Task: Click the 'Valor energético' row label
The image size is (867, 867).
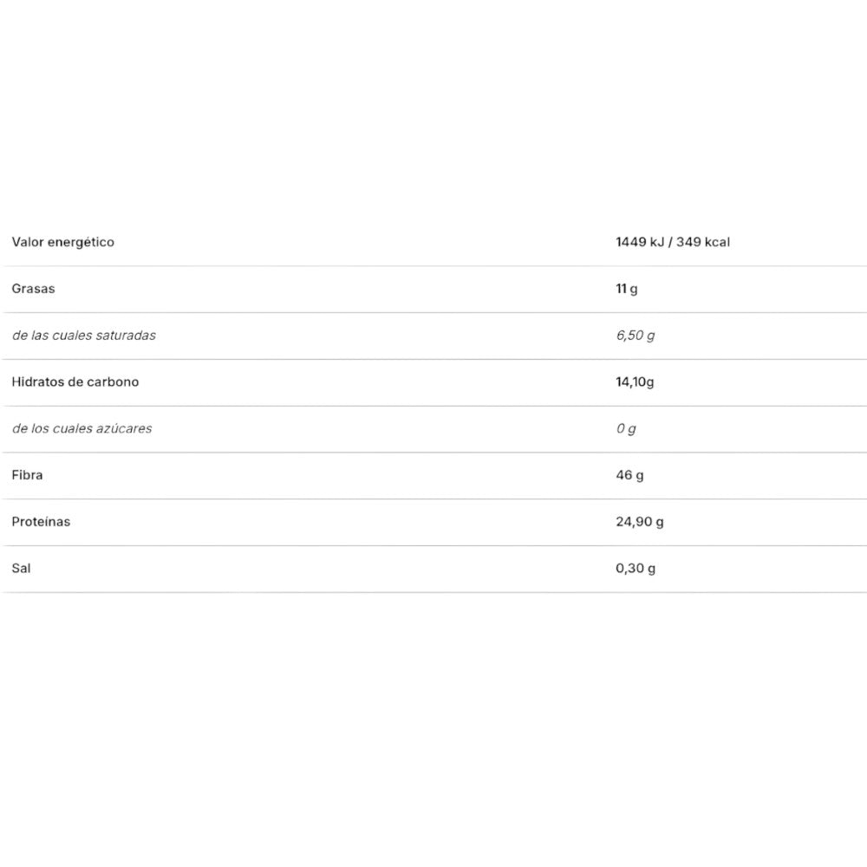Action: click(63, 242)
